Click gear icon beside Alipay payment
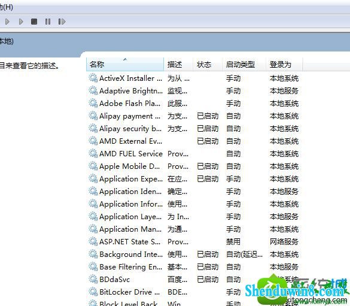The width and height of the screenshot is (350, 306). (93, 116)
